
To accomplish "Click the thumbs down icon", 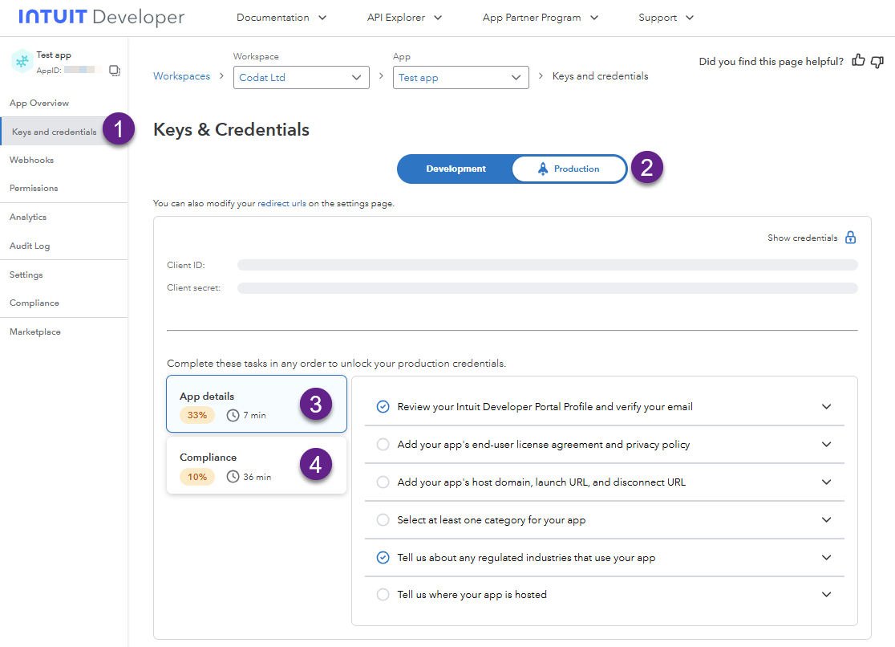I will [x=877, y=61].
